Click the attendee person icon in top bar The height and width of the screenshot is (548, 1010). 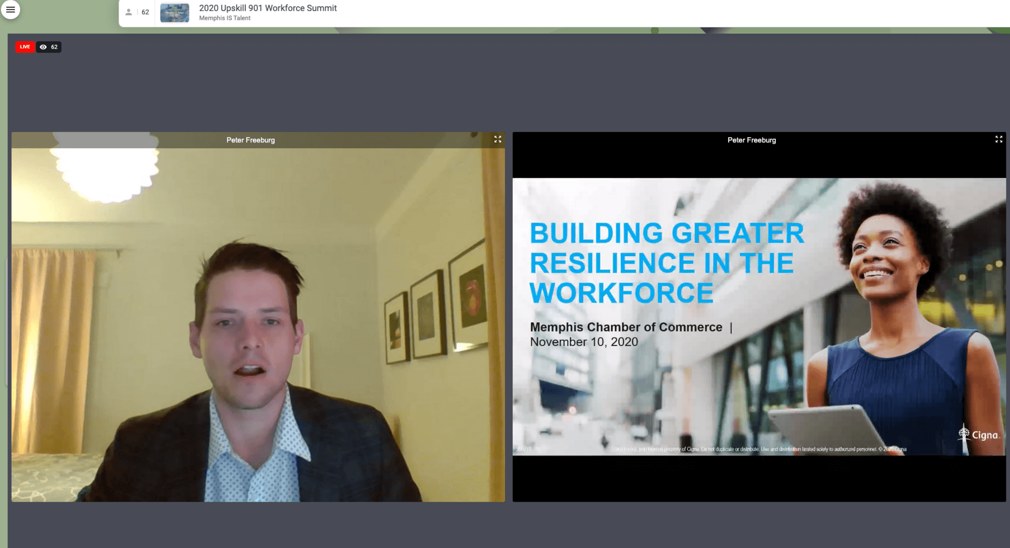coord(128,12)
